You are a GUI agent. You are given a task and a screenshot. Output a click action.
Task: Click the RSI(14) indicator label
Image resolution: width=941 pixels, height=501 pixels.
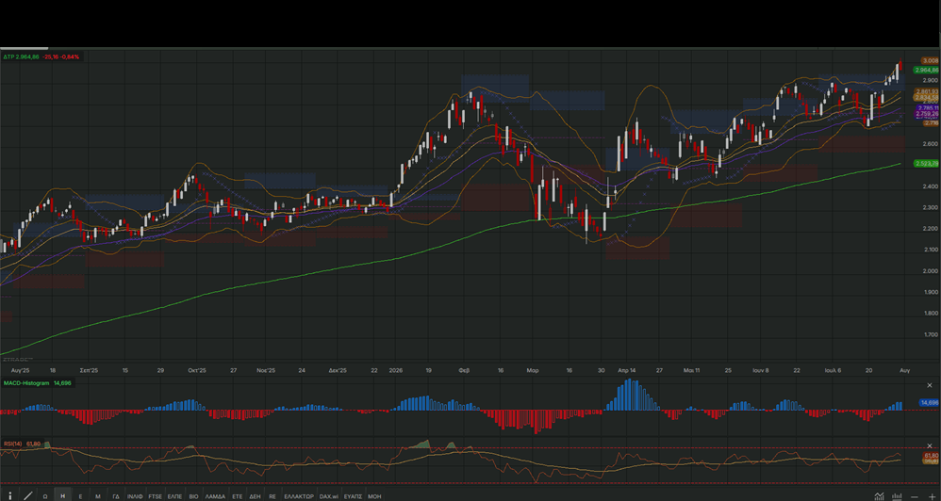coord(12,444)
